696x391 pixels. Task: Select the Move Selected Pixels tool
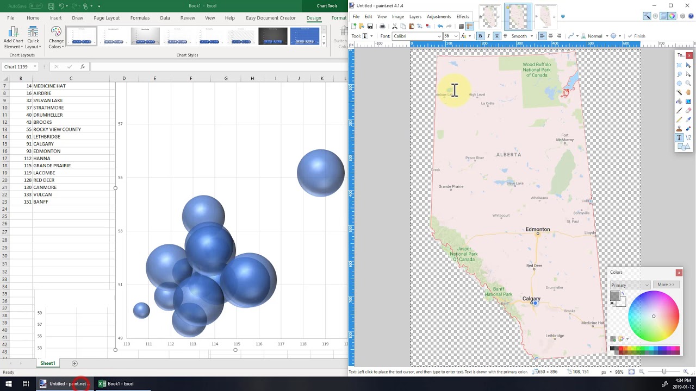[x=688, y=65]
